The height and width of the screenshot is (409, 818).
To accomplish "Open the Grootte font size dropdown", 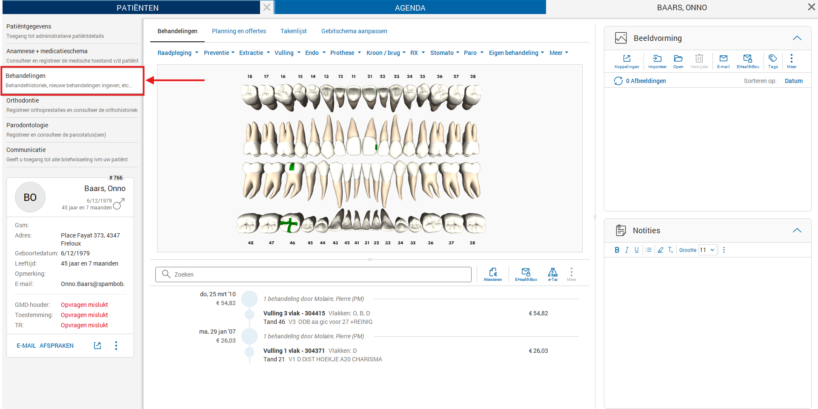I will (x=708, y=250).
